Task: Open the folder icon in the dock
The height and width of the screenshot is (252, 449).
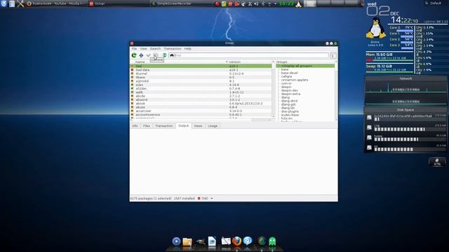Action: pyautogui.click(x=187, y=241)
